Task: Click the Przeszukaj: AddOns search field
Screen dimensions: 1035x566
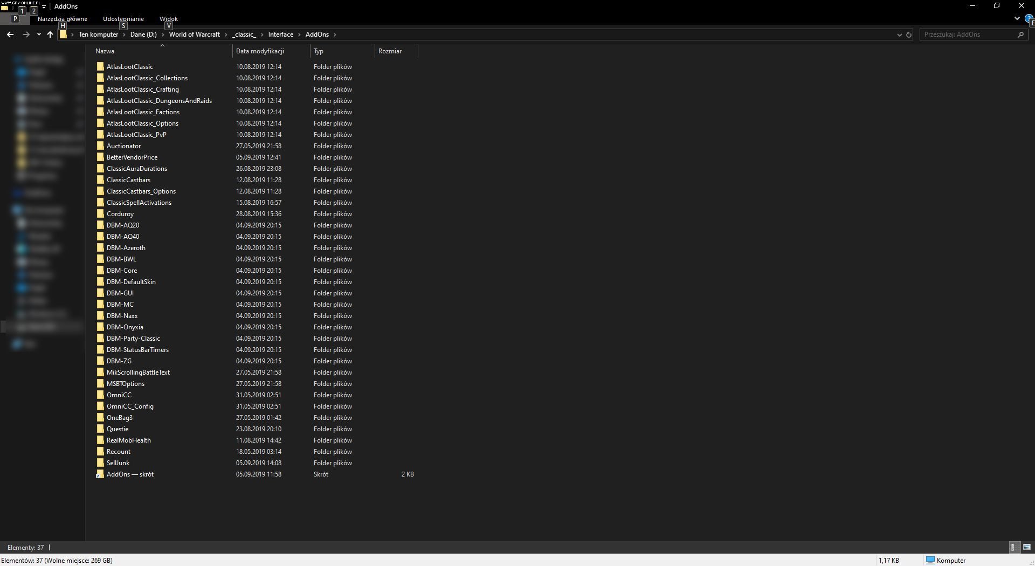Action: point(968,34)
